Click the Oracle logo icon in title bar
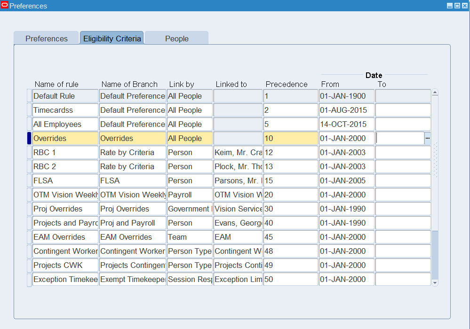 click(x=5, y=5)
